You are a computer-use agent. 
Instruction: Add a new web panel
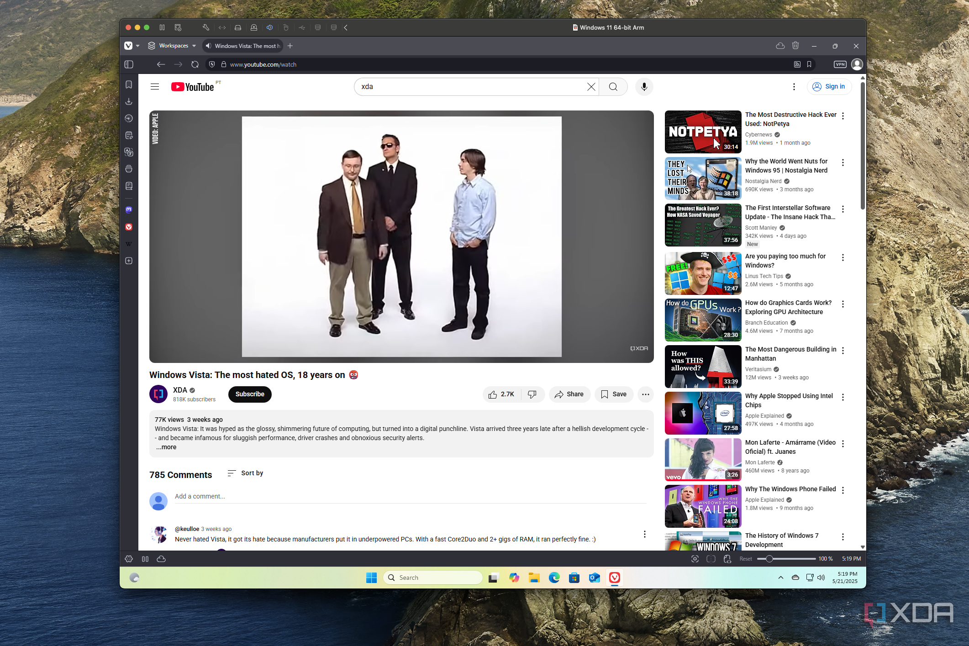tap(129, 261)
